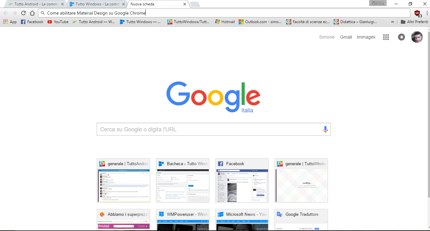The height and width of the screenshot is (231, 430).
Task: Open the TuttoWindows/Tutt... Slack bookmark
Action: tap(189, 22)
